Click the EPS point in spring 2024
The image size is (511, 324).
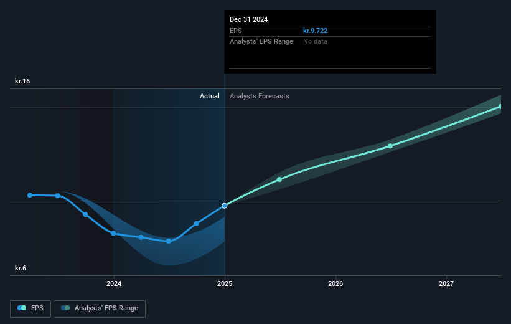point(141,237)
